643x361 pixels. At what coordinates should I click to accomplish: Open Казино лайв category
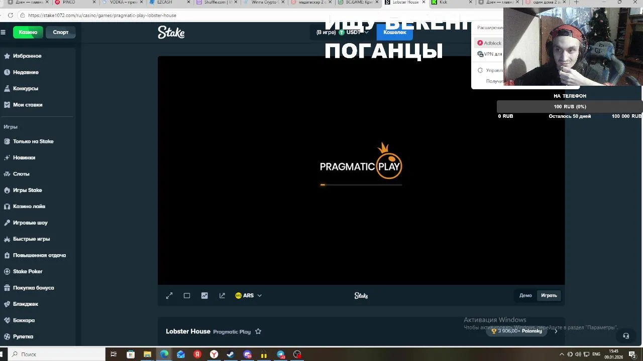tap(29, 207)
